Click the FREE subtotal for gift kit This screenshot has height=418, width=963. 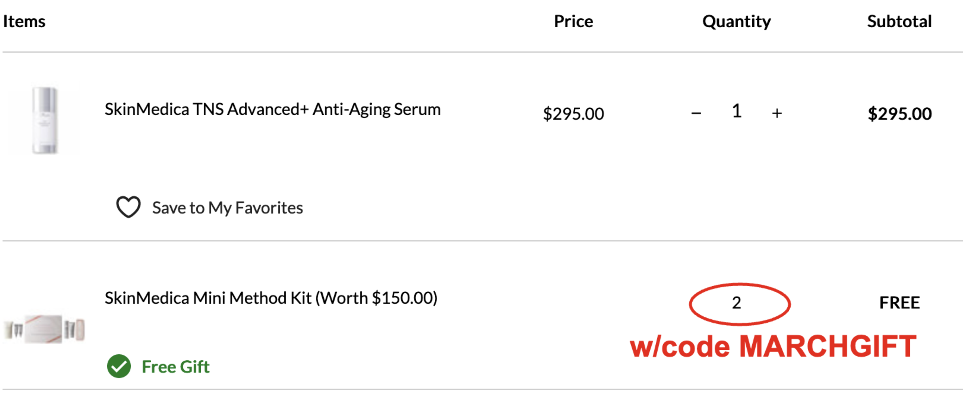tap(900, 303)
